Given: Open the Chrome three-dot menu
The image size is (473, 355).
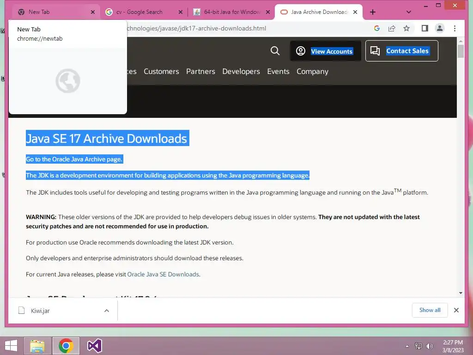Looking at the screenshot, I should tap(455, 28).
